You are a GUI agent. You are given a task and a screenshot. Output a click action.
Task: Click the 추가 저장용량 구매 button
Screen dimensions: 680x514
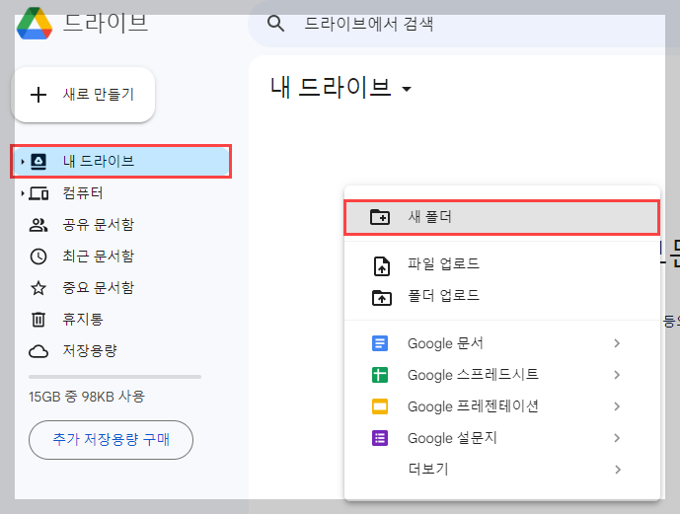pyautogui.click(x=111, y=439)
